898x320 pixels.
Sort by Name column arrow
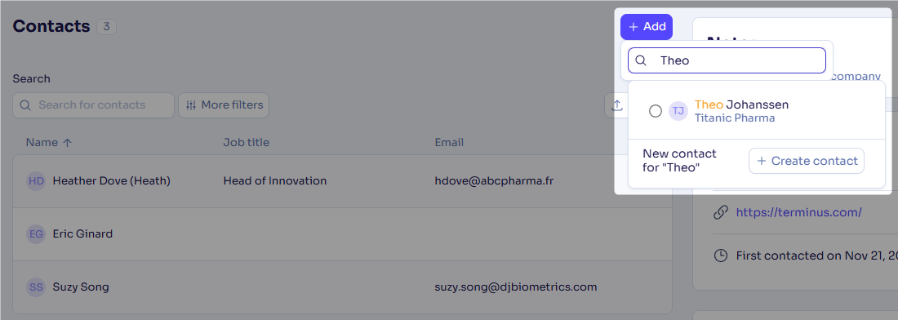tap(67, 143)
